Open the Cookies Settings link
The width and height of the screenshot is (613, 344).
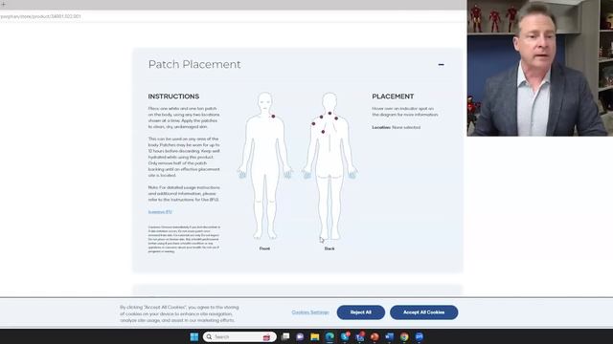coord(310,312)
